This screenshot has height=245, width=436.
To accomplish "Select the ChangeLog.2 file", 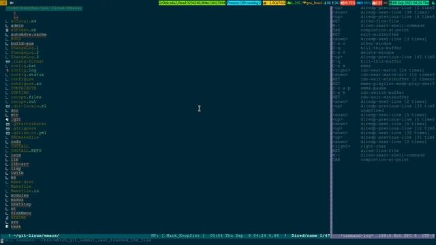I will point(25,52).
